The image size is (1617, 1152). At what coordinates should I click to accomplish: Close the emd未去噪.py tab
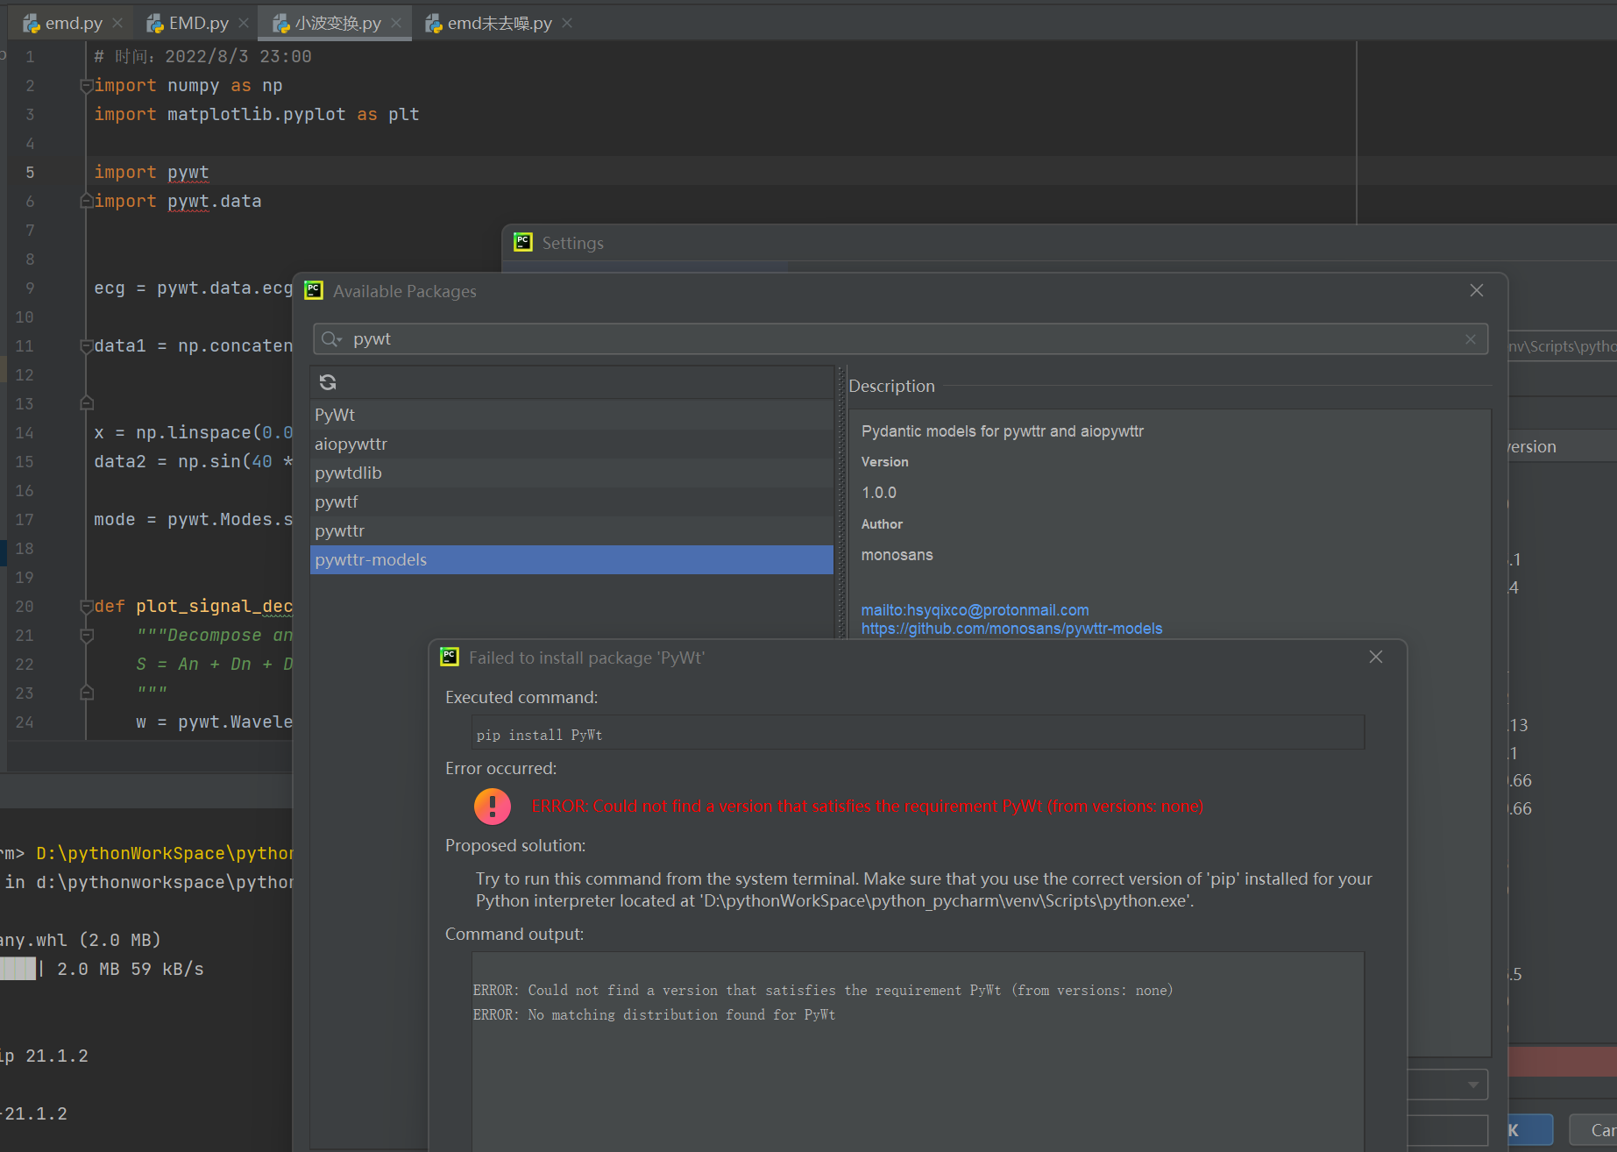tap(567, 24)
